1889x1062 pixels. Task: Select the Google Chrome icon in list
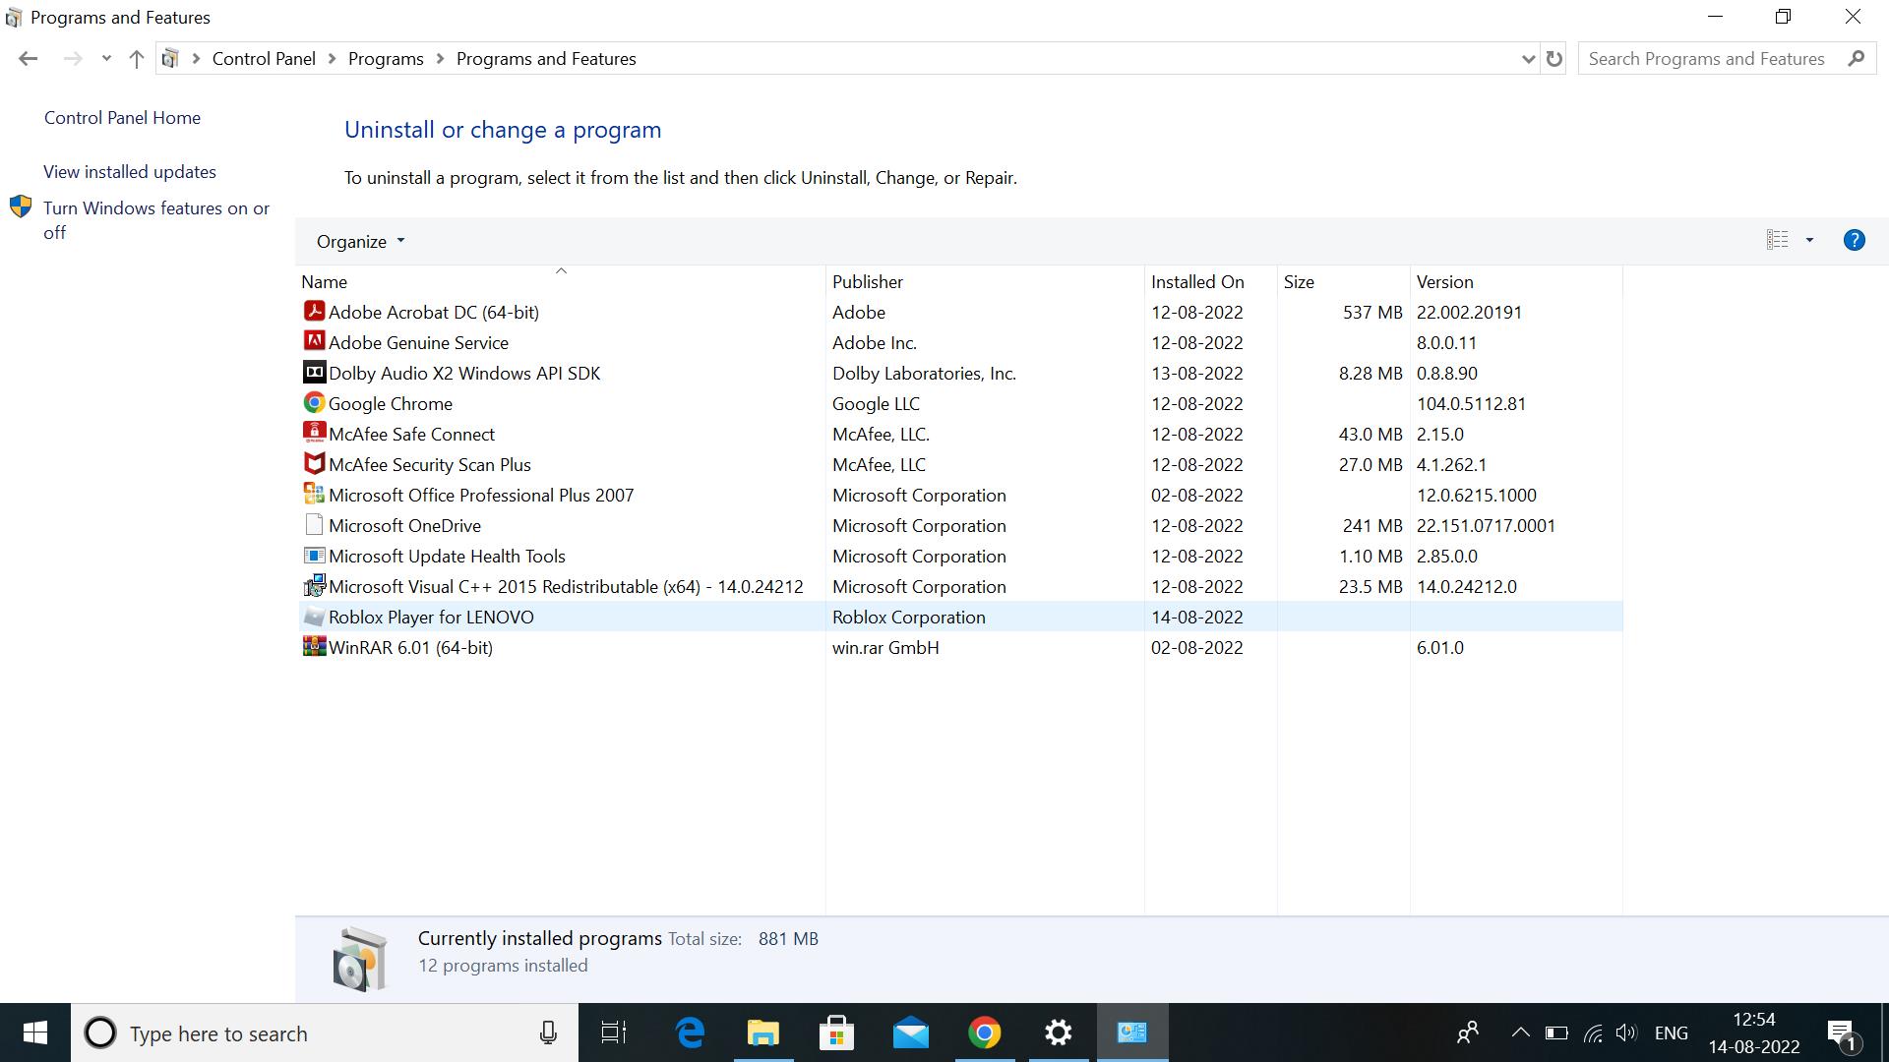pos(314,403)
